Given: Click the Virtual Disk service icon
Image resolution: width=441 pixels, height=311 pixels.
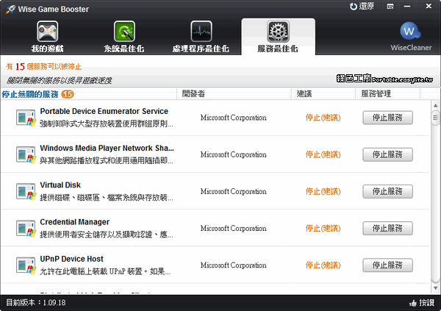Looking at the screenshot, I should coord(26,191).
